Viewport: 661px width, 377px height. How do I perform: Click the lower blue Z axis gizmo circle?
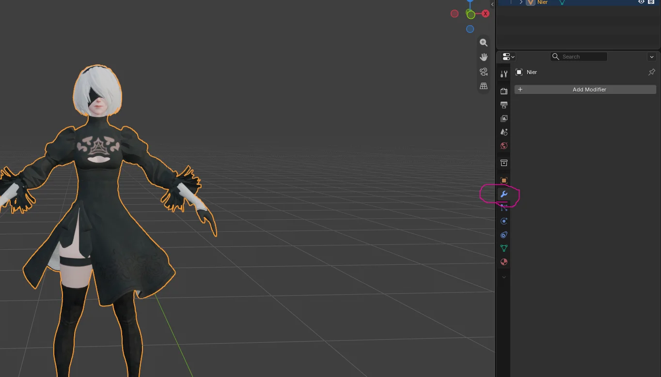[470, 29]
